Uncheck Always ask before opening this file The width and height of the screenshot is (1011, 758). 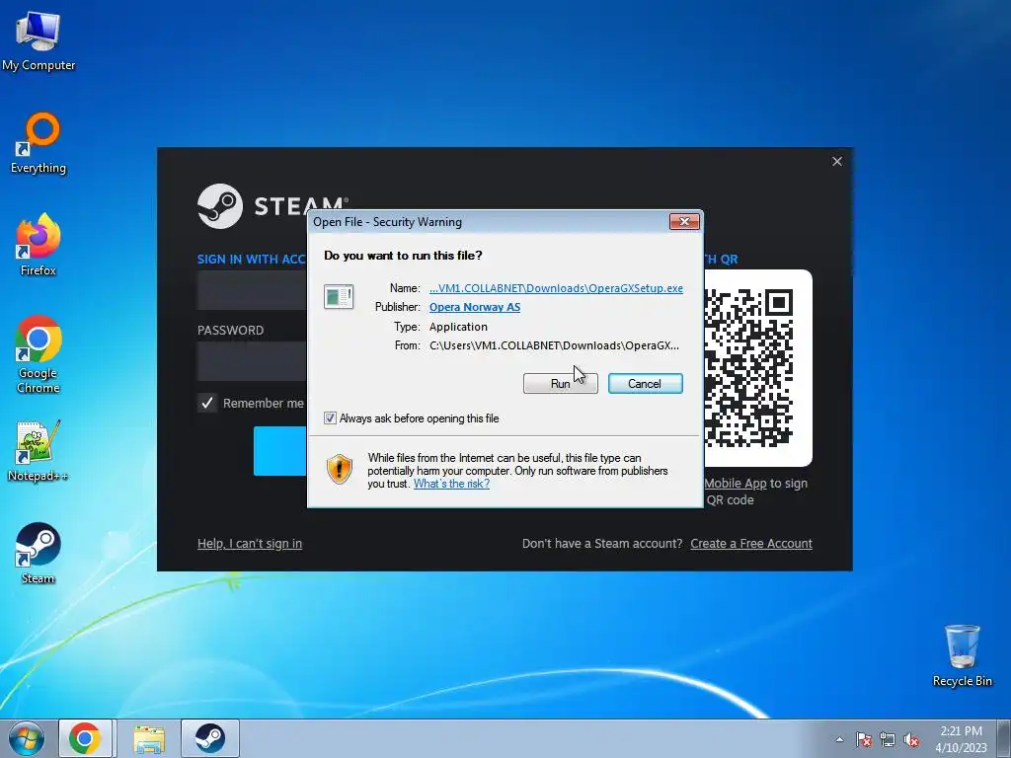tap(330, 418)
